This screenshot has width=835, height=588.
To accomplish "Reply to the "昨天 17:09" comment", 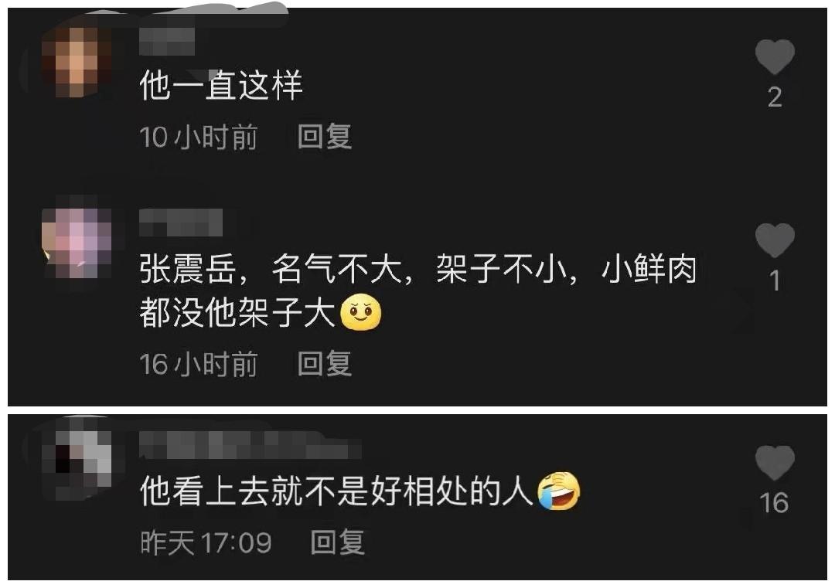I will point(338,542).
